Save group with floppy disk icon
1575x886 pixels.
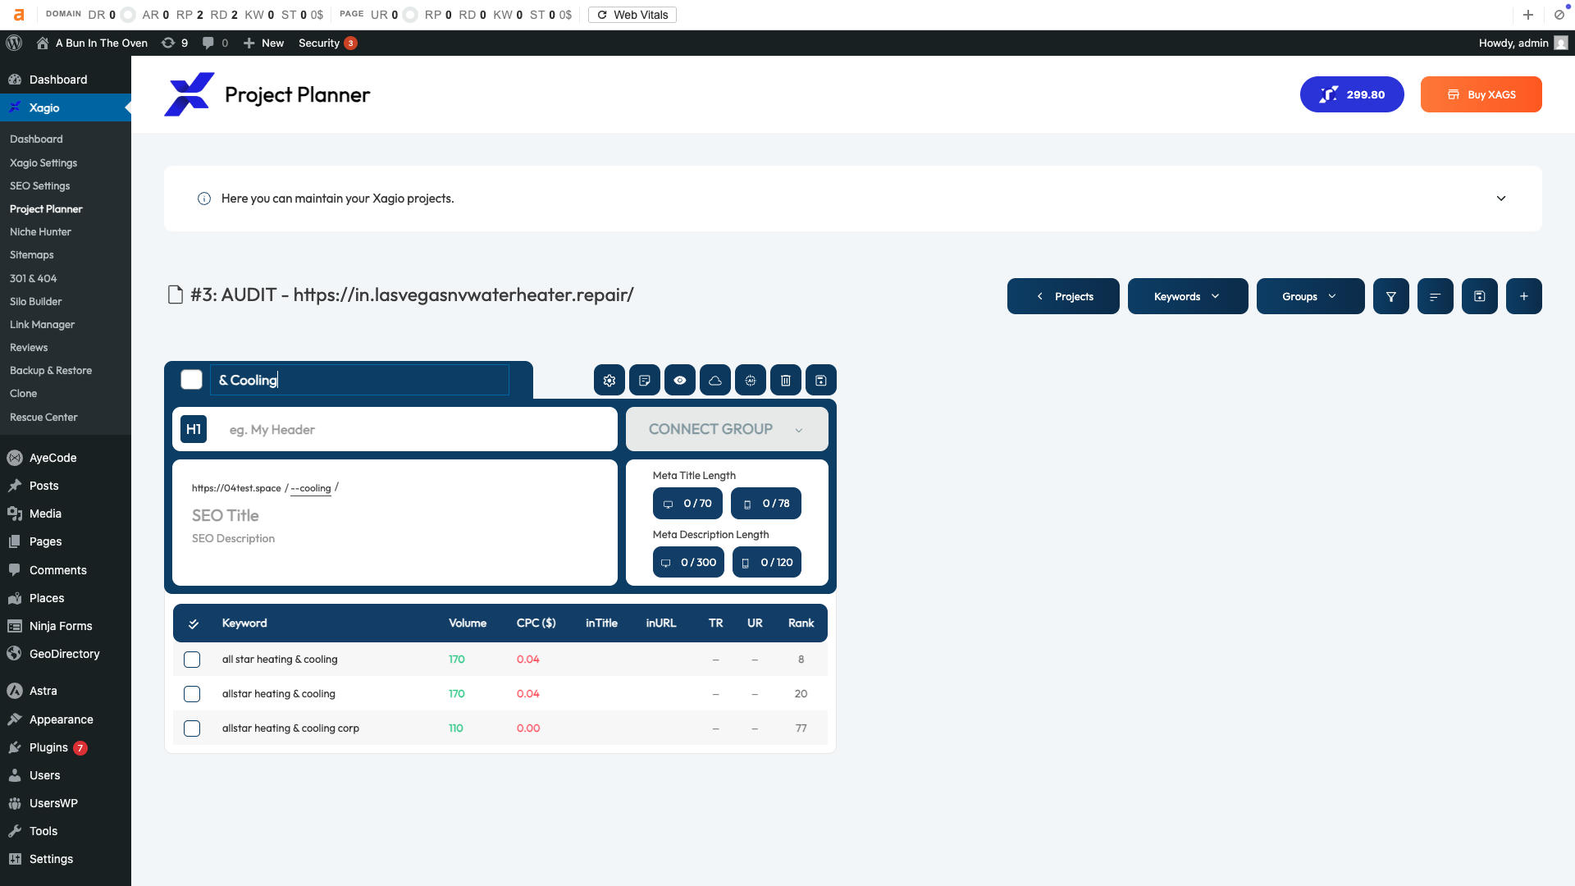click(820, 381)
